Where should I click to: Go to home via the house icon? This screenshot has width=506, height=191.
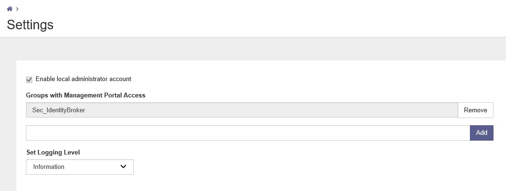coord(10,9)
